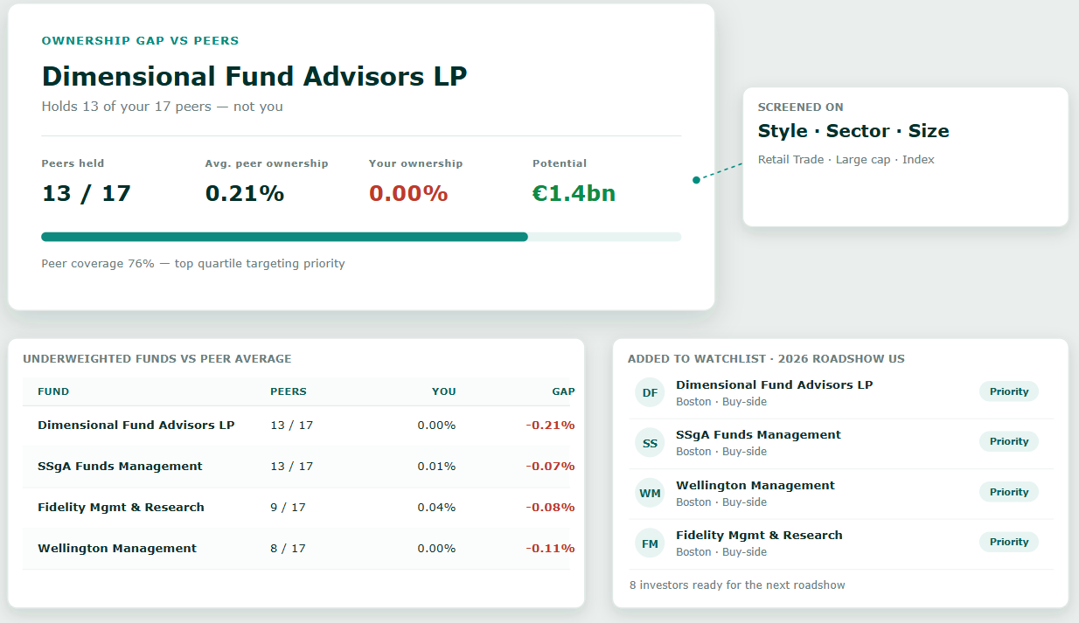Image resolution: width=1079 pixels, height=623 pixels.
Task: Click the -0.21% gap value
Action: tap(550, 426)
